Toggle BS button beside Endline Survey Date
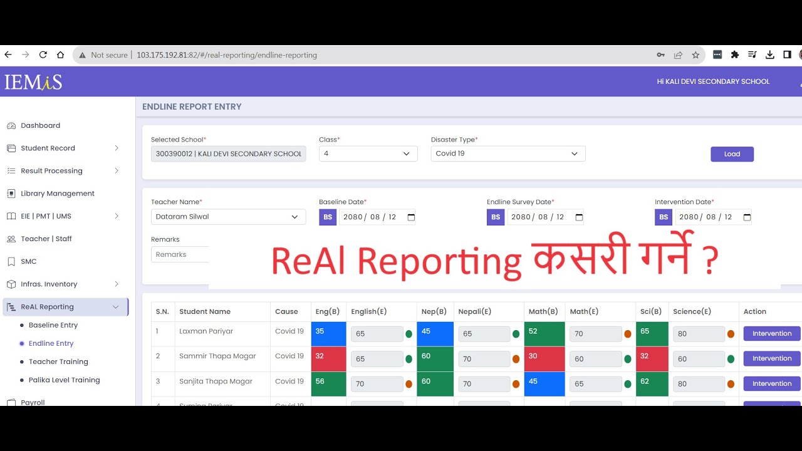This screenshot has height=451, width=802. tap(496, 217)
